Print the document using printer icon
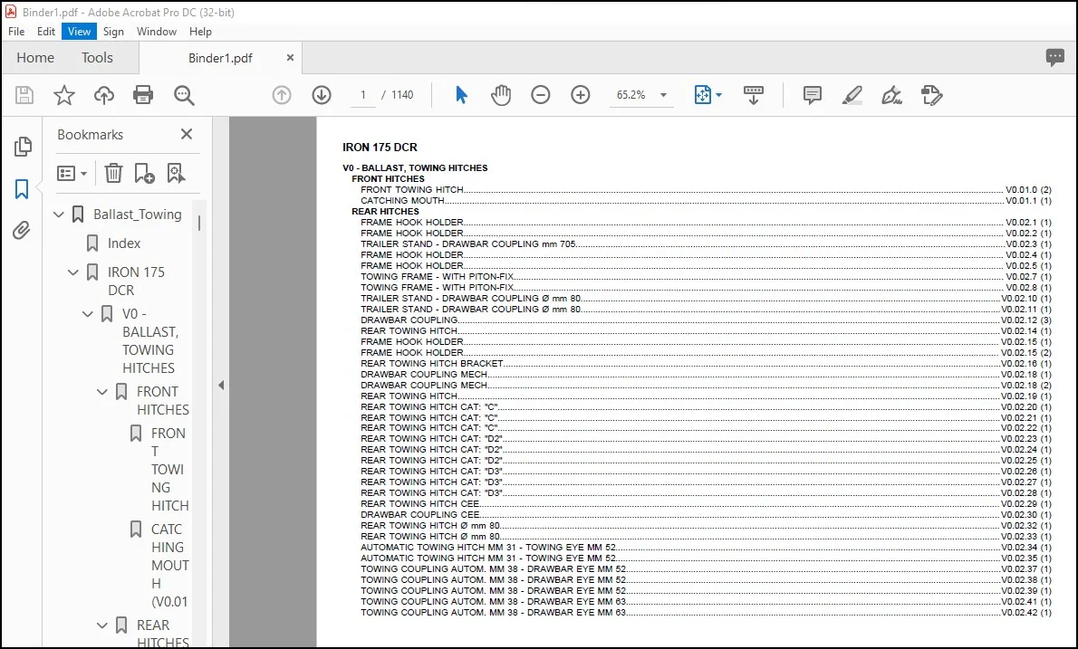 click(x=143, y=95)
